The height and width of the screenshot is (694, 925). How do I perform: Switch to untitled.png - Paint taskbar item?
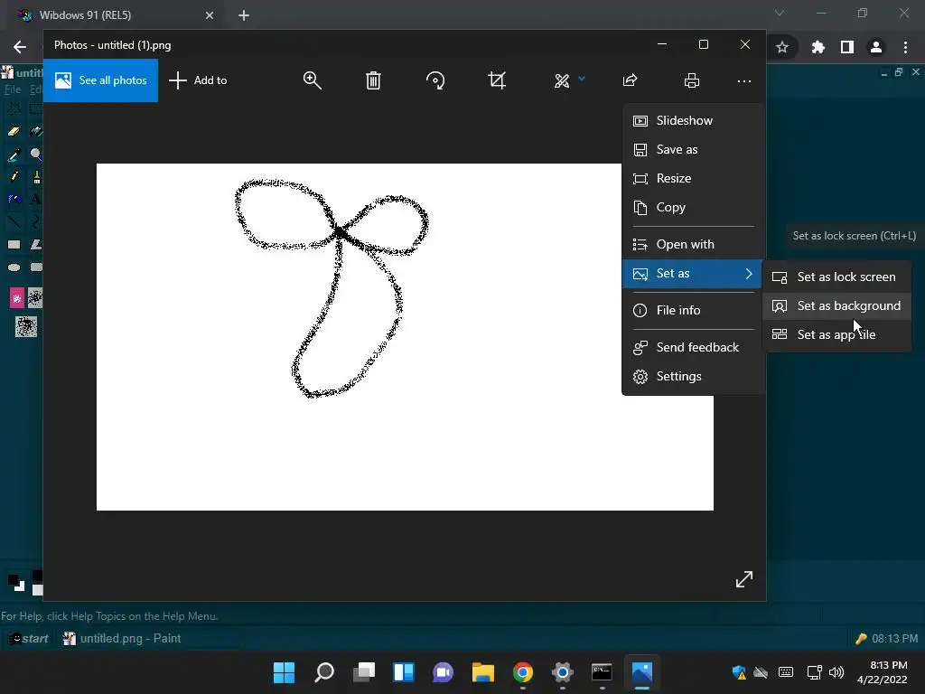(122, 639)
